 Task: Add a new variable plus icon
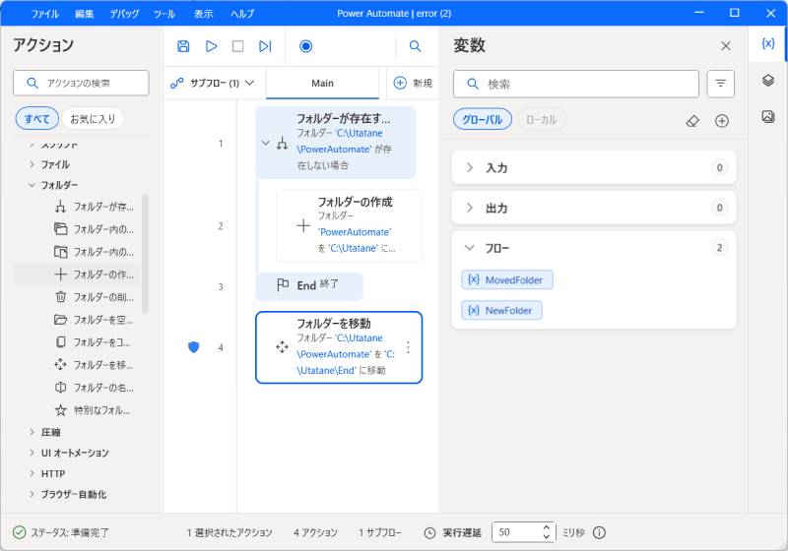[722, 120]
